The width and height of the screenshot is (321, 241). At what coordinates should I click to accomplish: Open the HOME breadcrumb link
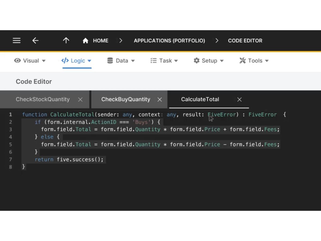click(101, 41)
